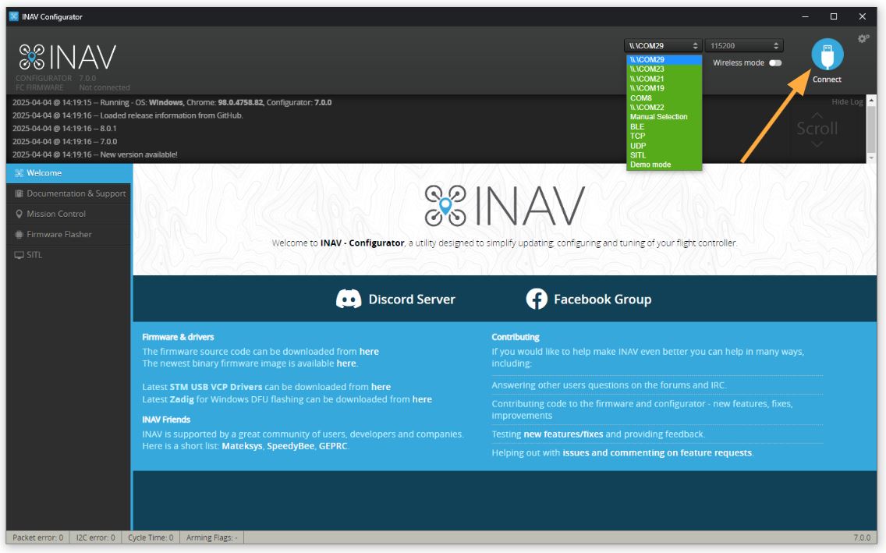This screenshot has height=553, width=886.
Task: Open configurator settings gear icon
Action: (863, 38)
